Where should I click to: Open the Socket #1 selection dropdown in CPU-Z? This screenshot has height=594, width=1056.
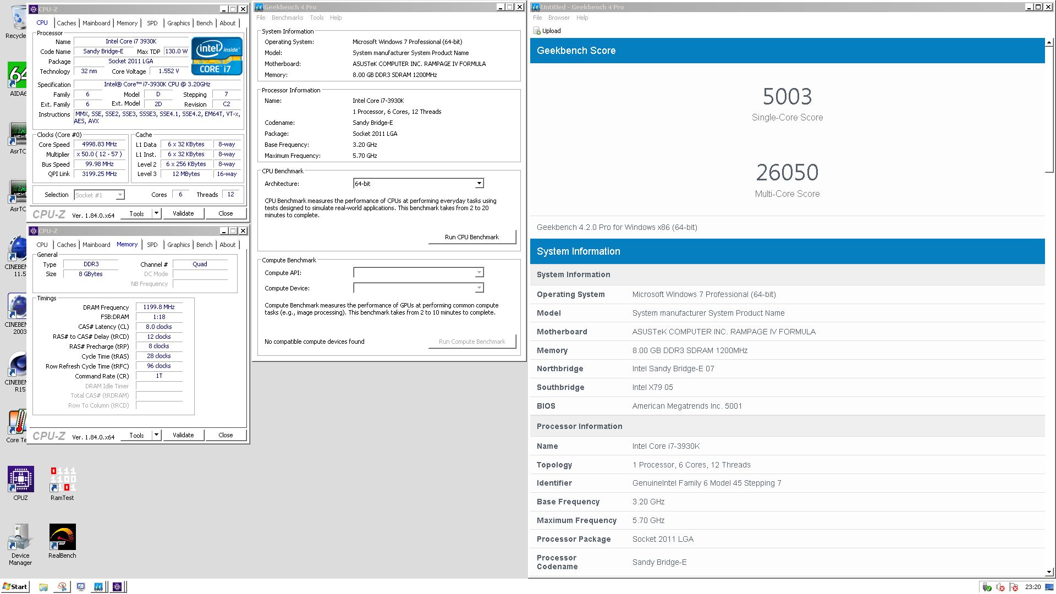pyautogui.click(x=100, y=195)
